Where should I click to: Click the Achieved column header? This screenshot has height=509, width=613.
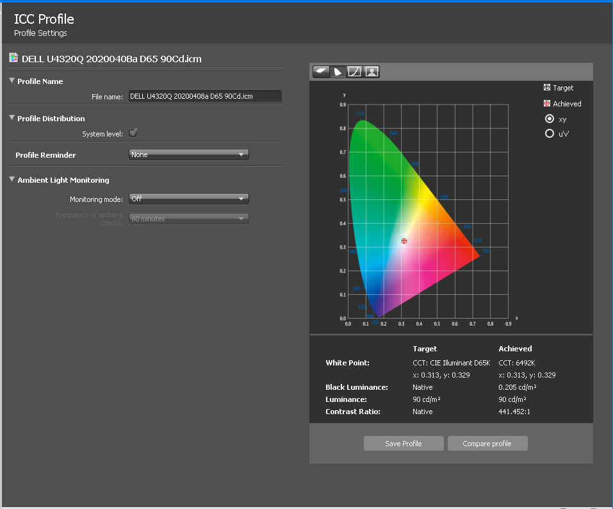[515, 349]
